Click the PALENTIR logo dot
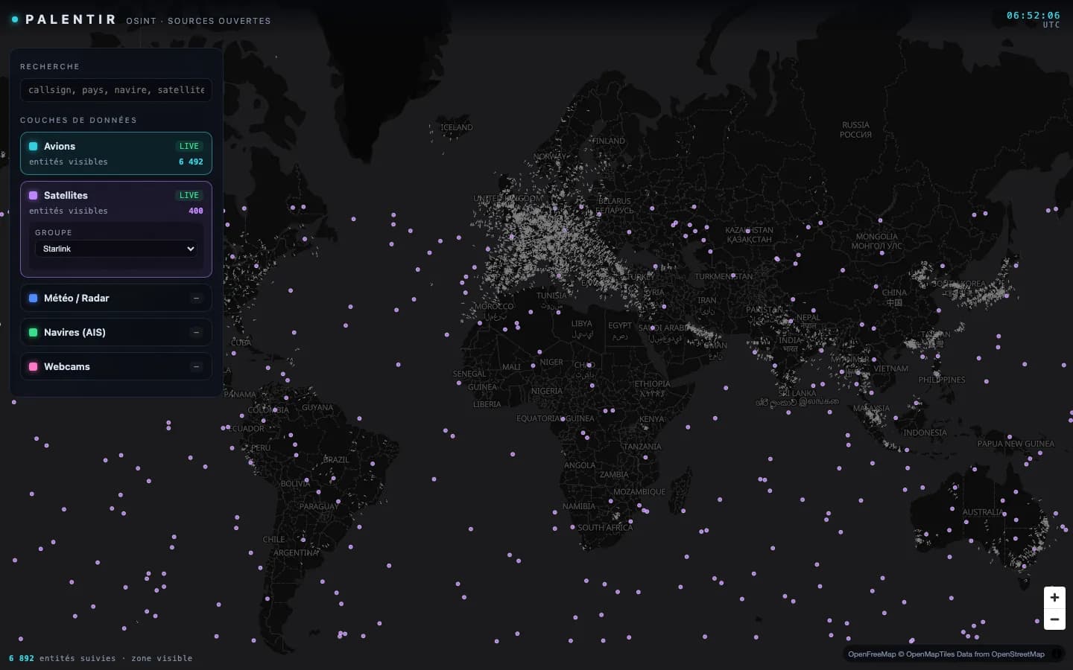This screenshot has width=1073, height=670. click(x=14, y=19)
